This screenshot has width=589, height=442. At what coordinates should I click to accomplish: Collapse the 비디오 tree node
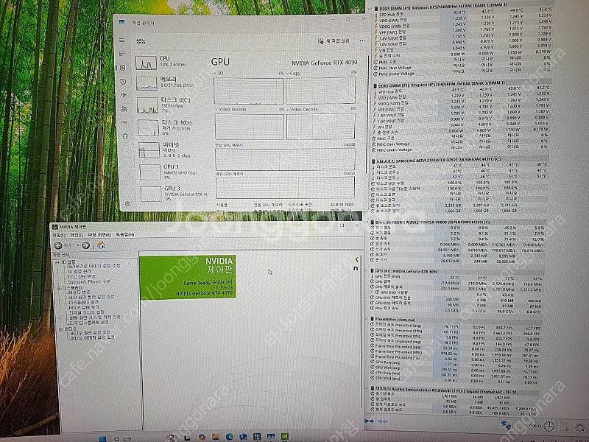tap(61, 329)
